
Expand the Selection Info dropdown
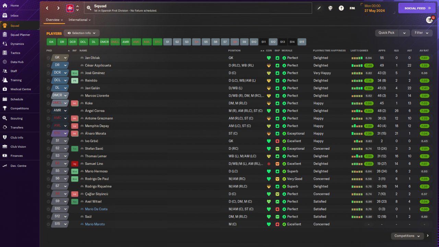coord(82,33)
